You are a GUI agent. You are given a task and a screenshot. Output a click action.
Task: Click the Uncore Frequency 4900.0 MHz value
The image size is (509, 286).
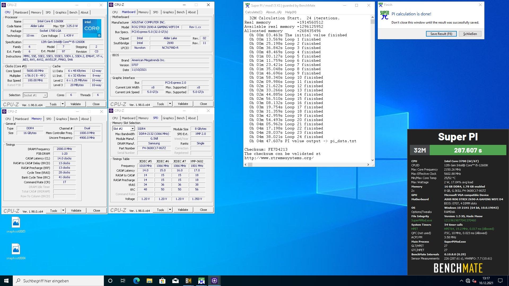click(87, 138)
